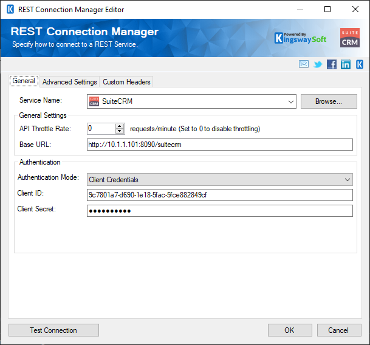Open the Advanced Settings tab
This screenshot has width=370, height=345.
(x=70, y=82)
